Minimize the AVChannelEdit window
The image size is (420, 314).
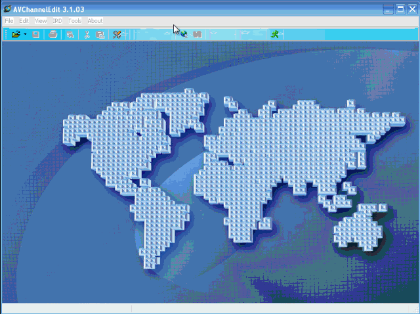388,9
